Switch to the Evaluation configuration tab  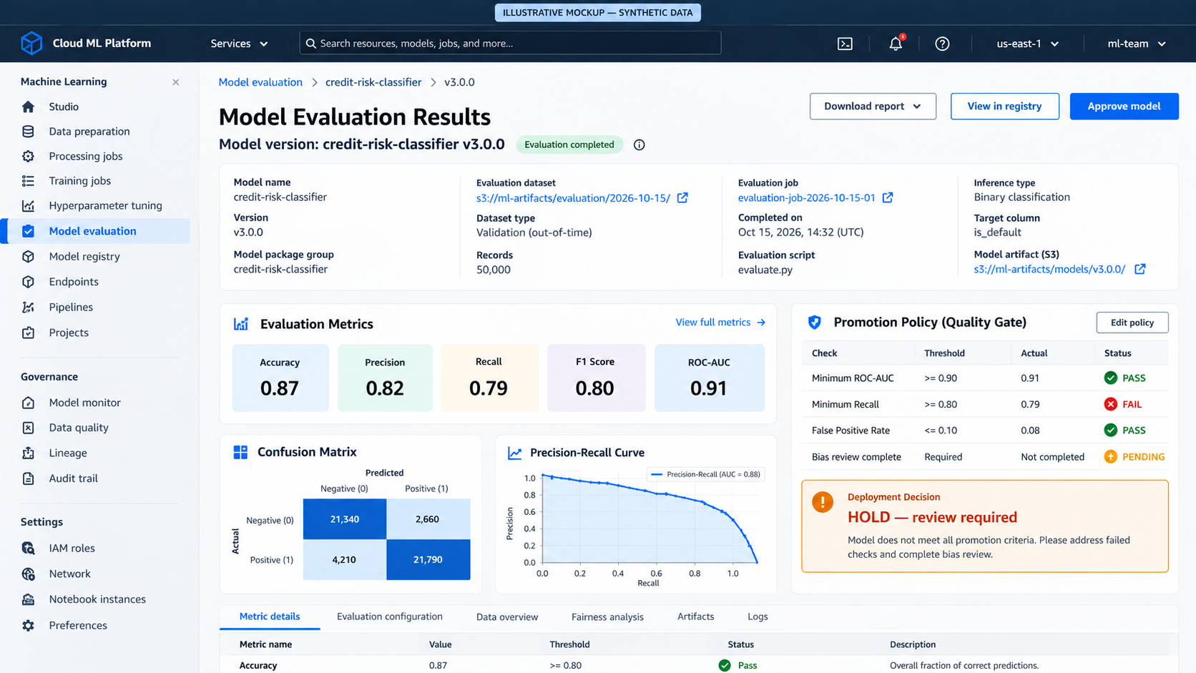point(389,616)
